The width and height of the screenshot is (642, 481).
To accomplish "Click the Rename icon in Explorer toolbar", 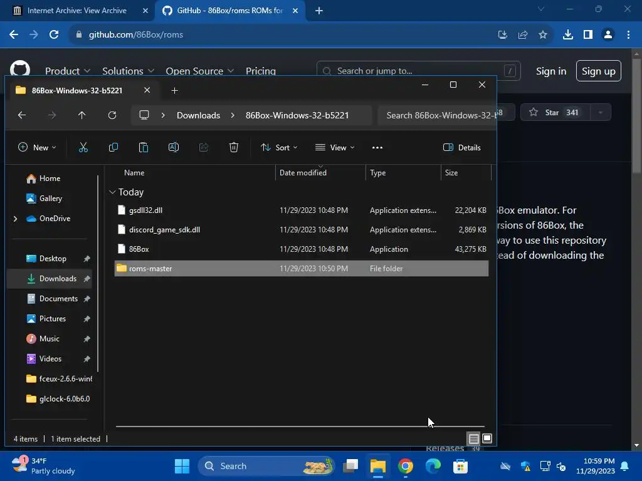I will pos(174,147).
